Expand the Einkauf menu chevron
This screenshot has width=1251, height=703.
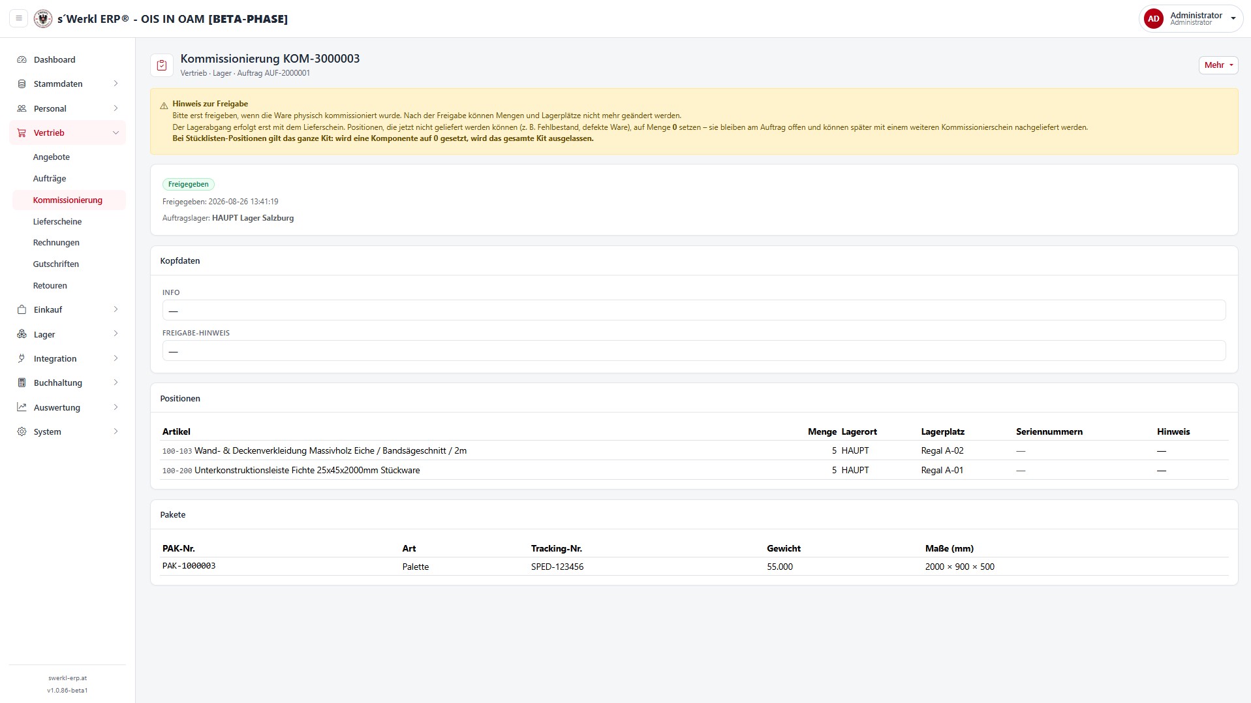click(116, 309)
